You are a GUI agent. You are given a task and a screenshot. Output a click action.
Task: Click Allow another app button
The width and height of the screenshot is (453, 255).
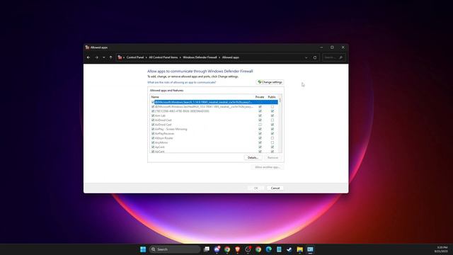pyautogui.click(x=268, y=167)
